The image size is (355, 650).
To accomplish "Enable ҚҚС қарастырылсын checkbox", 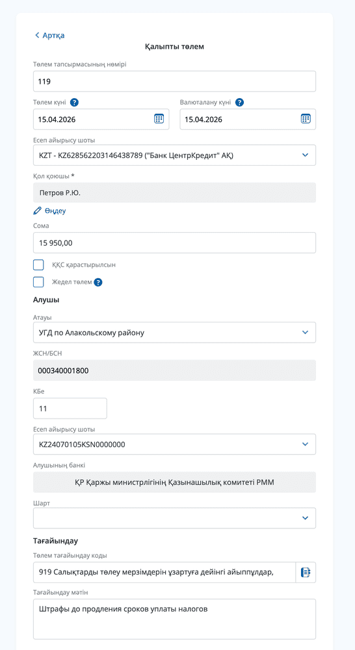I will pos(38,265).
